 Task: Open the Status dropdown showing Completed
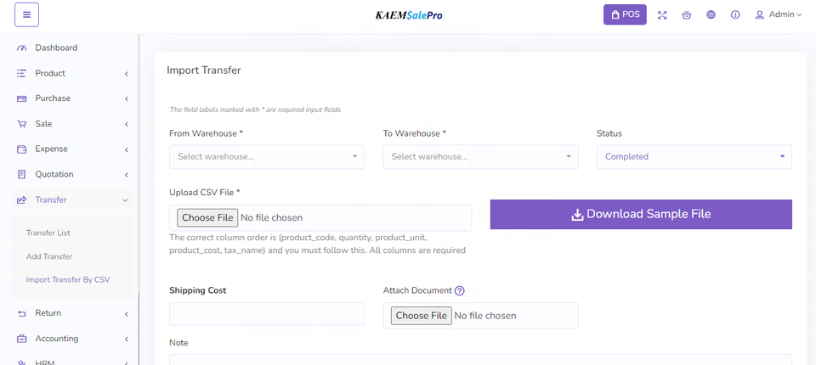coord(694,157)
